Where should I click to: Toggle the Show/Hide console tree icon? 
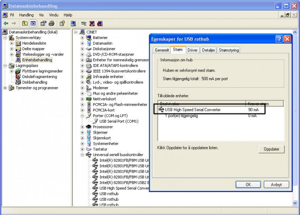pyautogui.click(x=33, y=24)
